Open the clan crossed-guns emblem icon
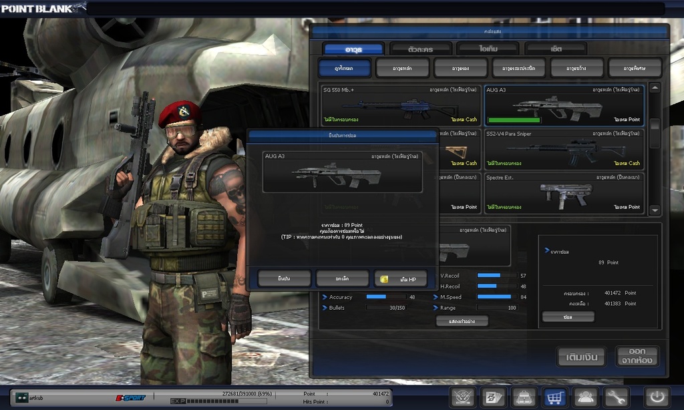 click(462, 397)
